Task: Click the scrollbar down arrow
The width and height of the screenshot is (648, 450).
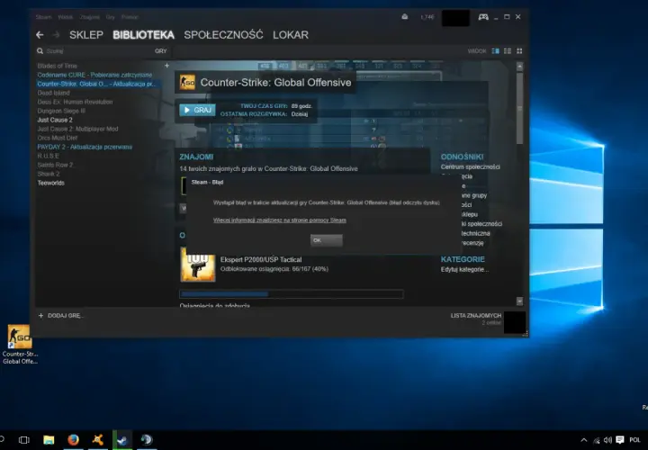Action: click(519, 301)
